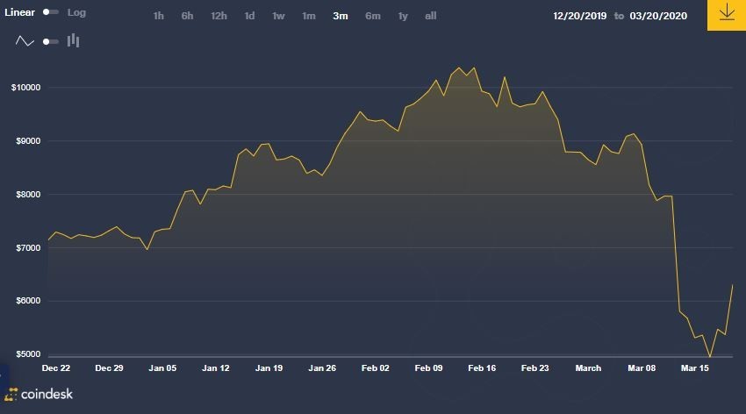Click the March date label
Screen dimensions: 746x414
tap(588, 368)
